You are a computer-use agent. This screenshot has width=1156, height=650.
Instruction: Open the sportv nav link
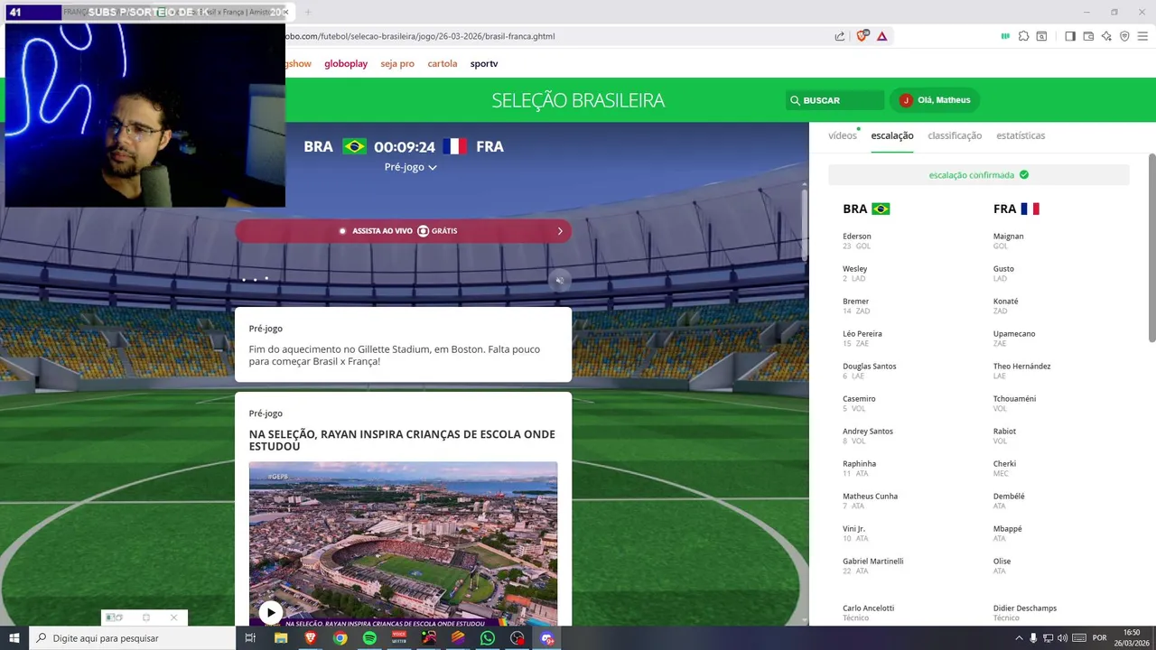click(484, 63)
